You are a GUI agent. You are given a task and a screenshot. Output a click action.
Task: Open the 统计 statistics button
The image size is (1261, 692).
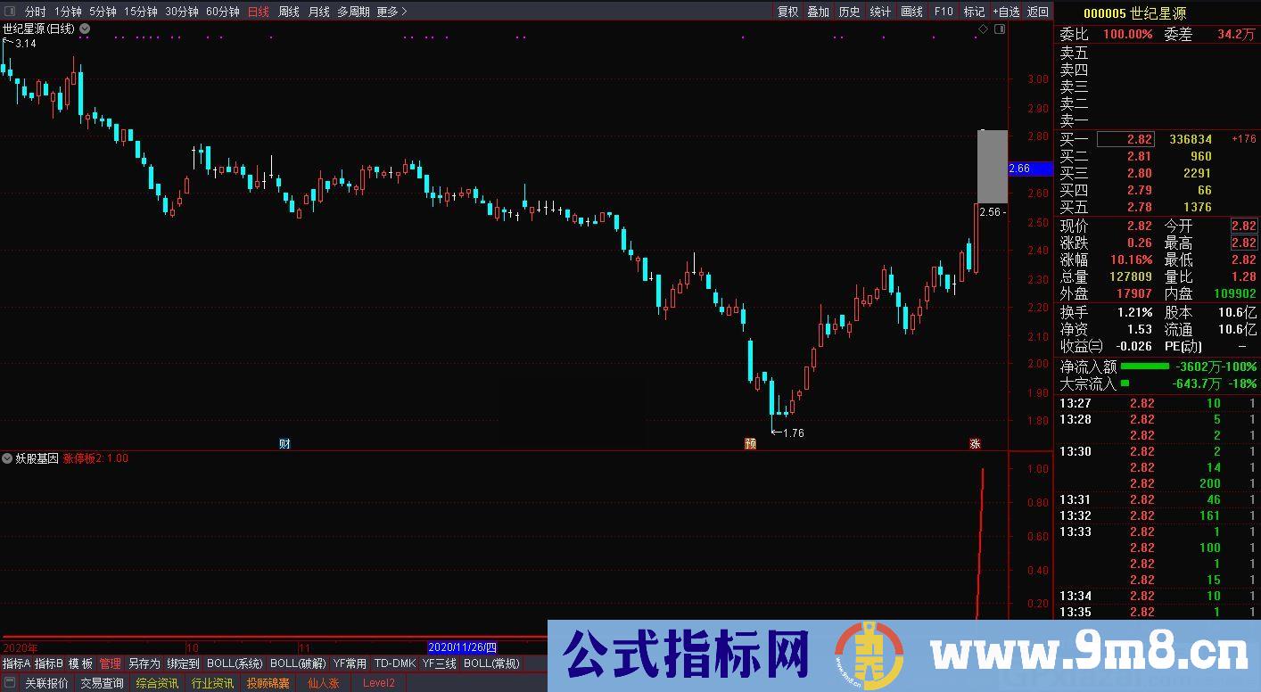[x=880, y=12]
